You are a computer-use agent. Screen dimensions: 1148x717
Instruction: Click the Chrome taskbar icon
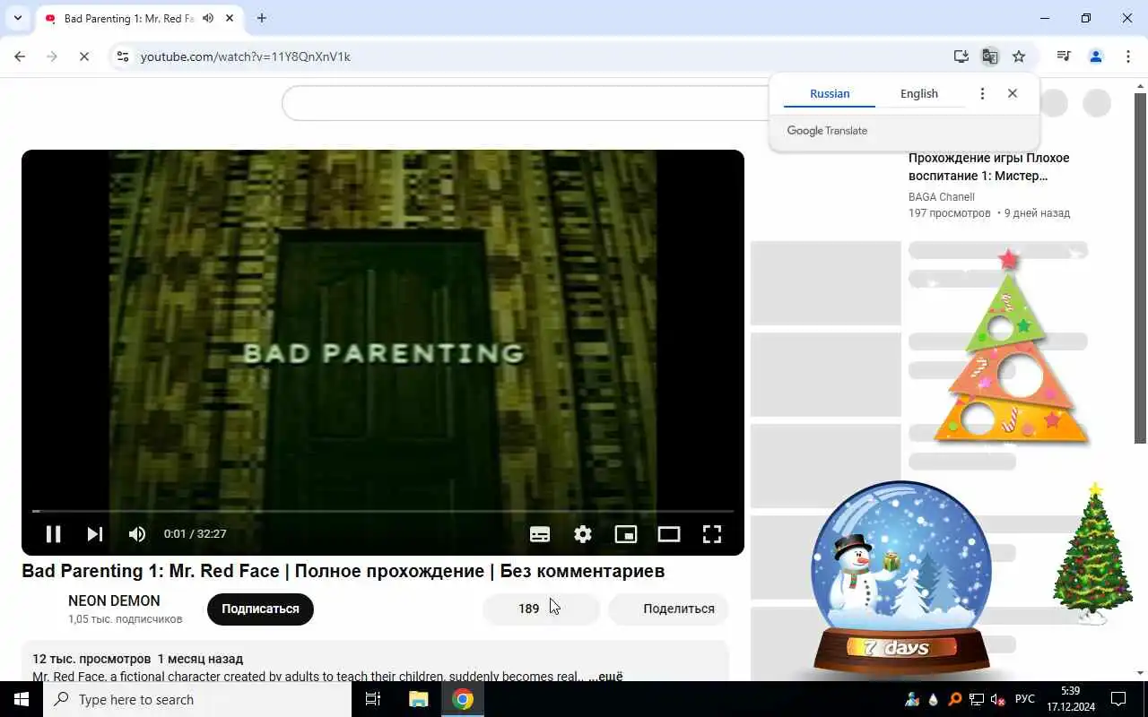point(463,699)
